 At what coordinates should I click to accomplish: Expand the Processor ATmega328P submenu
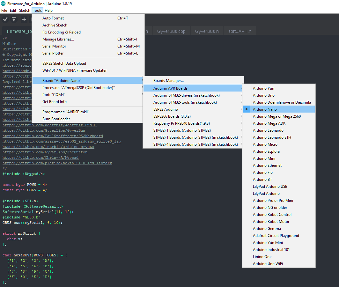click(88, 87)
